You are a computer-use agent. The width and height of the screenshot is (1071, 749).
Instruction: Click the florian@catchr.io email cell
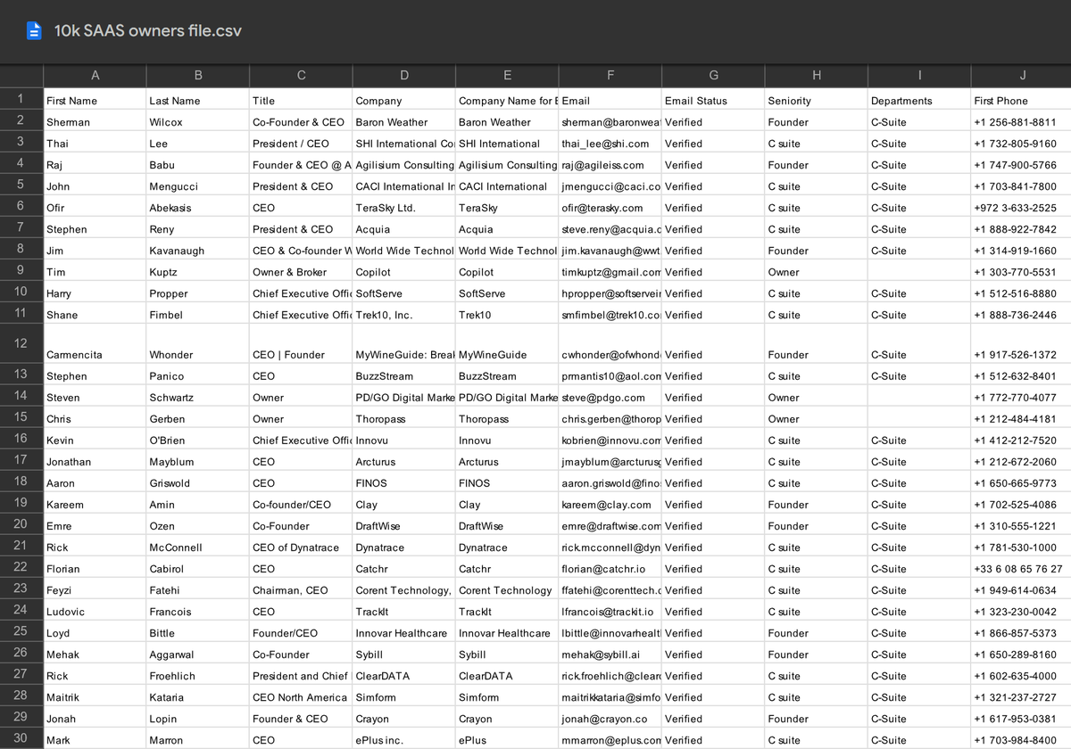tap(610, 568)
